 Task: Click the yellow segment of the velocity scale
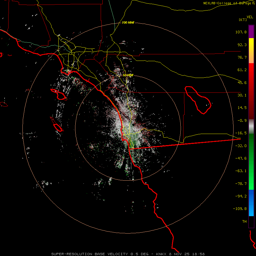click(251, 51)
